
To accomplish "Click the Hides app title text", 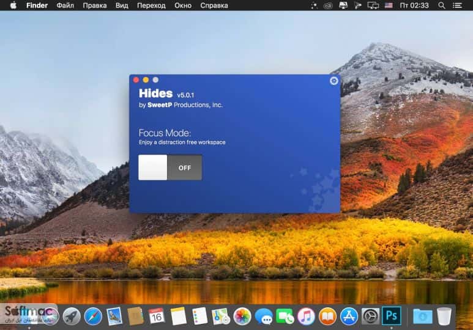I will (155, 94).
